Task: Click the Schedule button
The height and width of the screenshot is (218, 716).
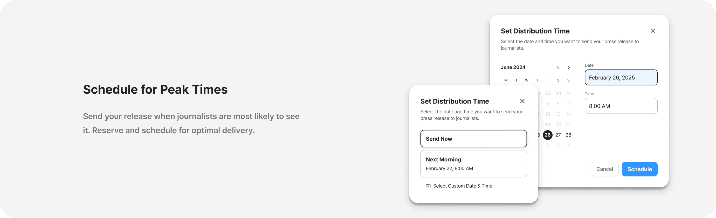Action: tap(639, 169)
